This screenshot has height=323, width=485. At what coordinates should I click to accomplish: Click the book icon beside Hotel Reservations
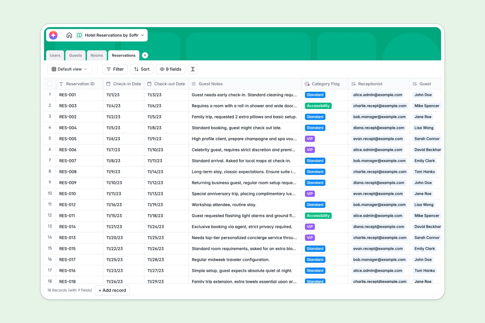pos(79,35)
